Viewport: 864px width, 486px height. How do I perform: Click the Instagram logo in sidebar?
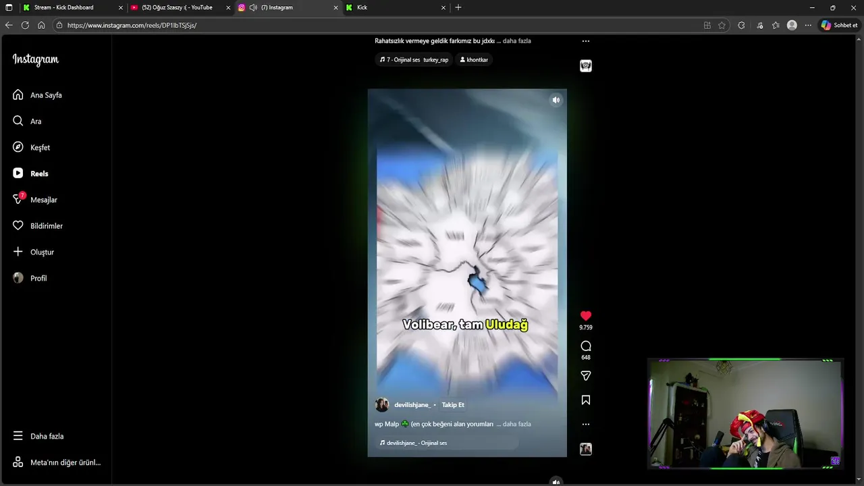[36, 59]
